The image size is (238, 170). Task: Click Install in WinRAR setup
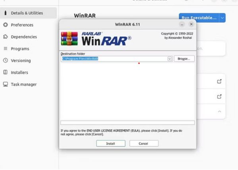click(110, 143)
